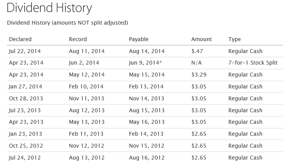The image size is (283, 163).
Task: Click the Nov 14, 2013 payable date
Action: [147, 98]
